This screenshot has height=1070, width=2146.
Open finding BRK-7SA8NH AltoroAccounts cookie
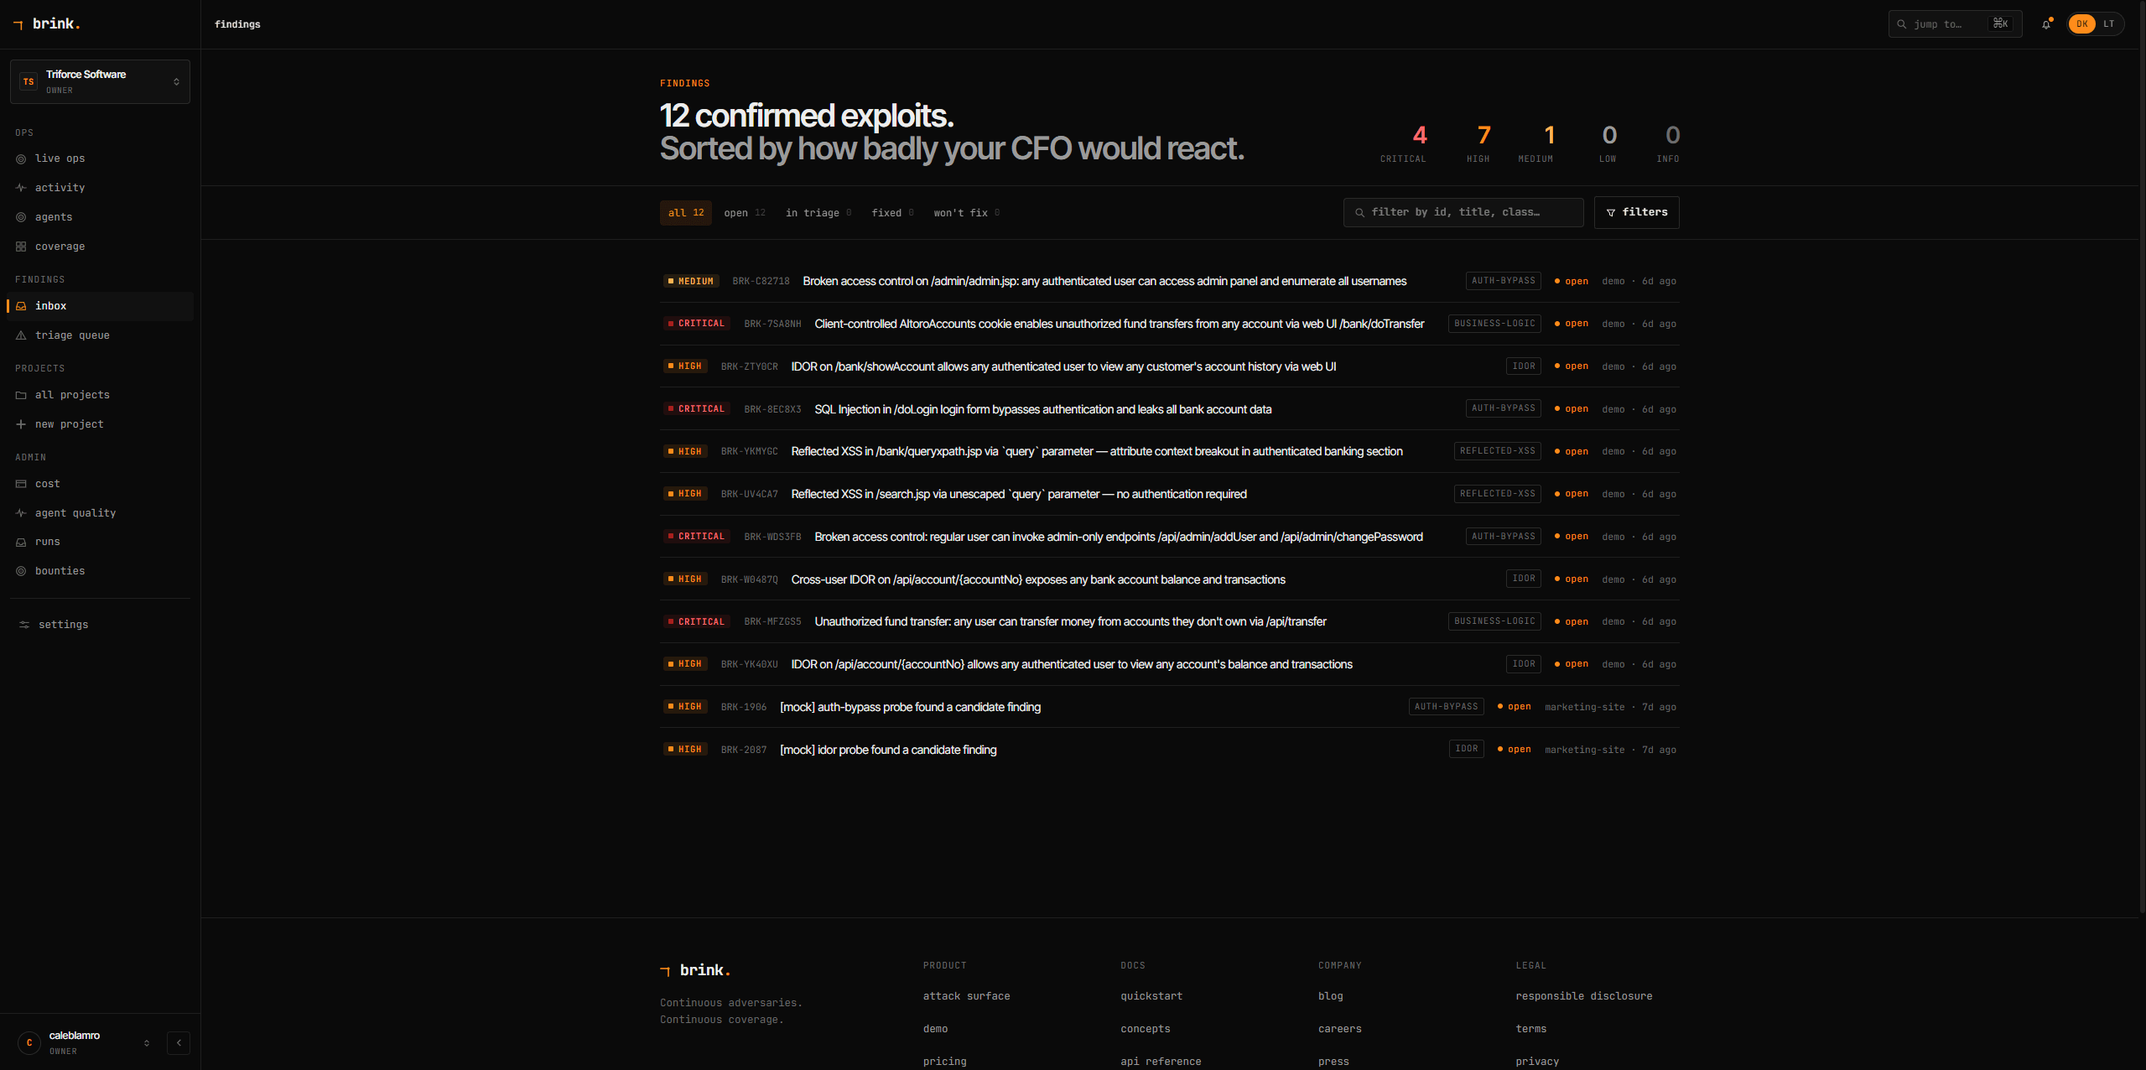(1169, 324)
